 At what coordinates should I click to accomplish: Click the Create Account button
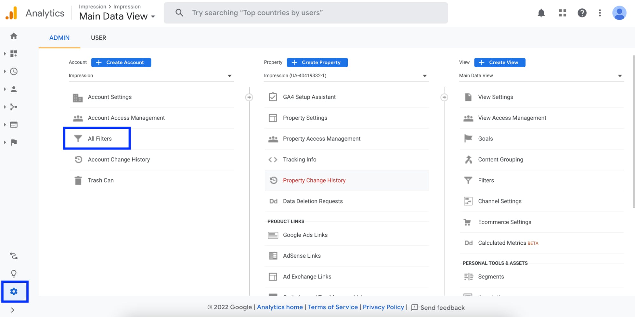point(121,63)
